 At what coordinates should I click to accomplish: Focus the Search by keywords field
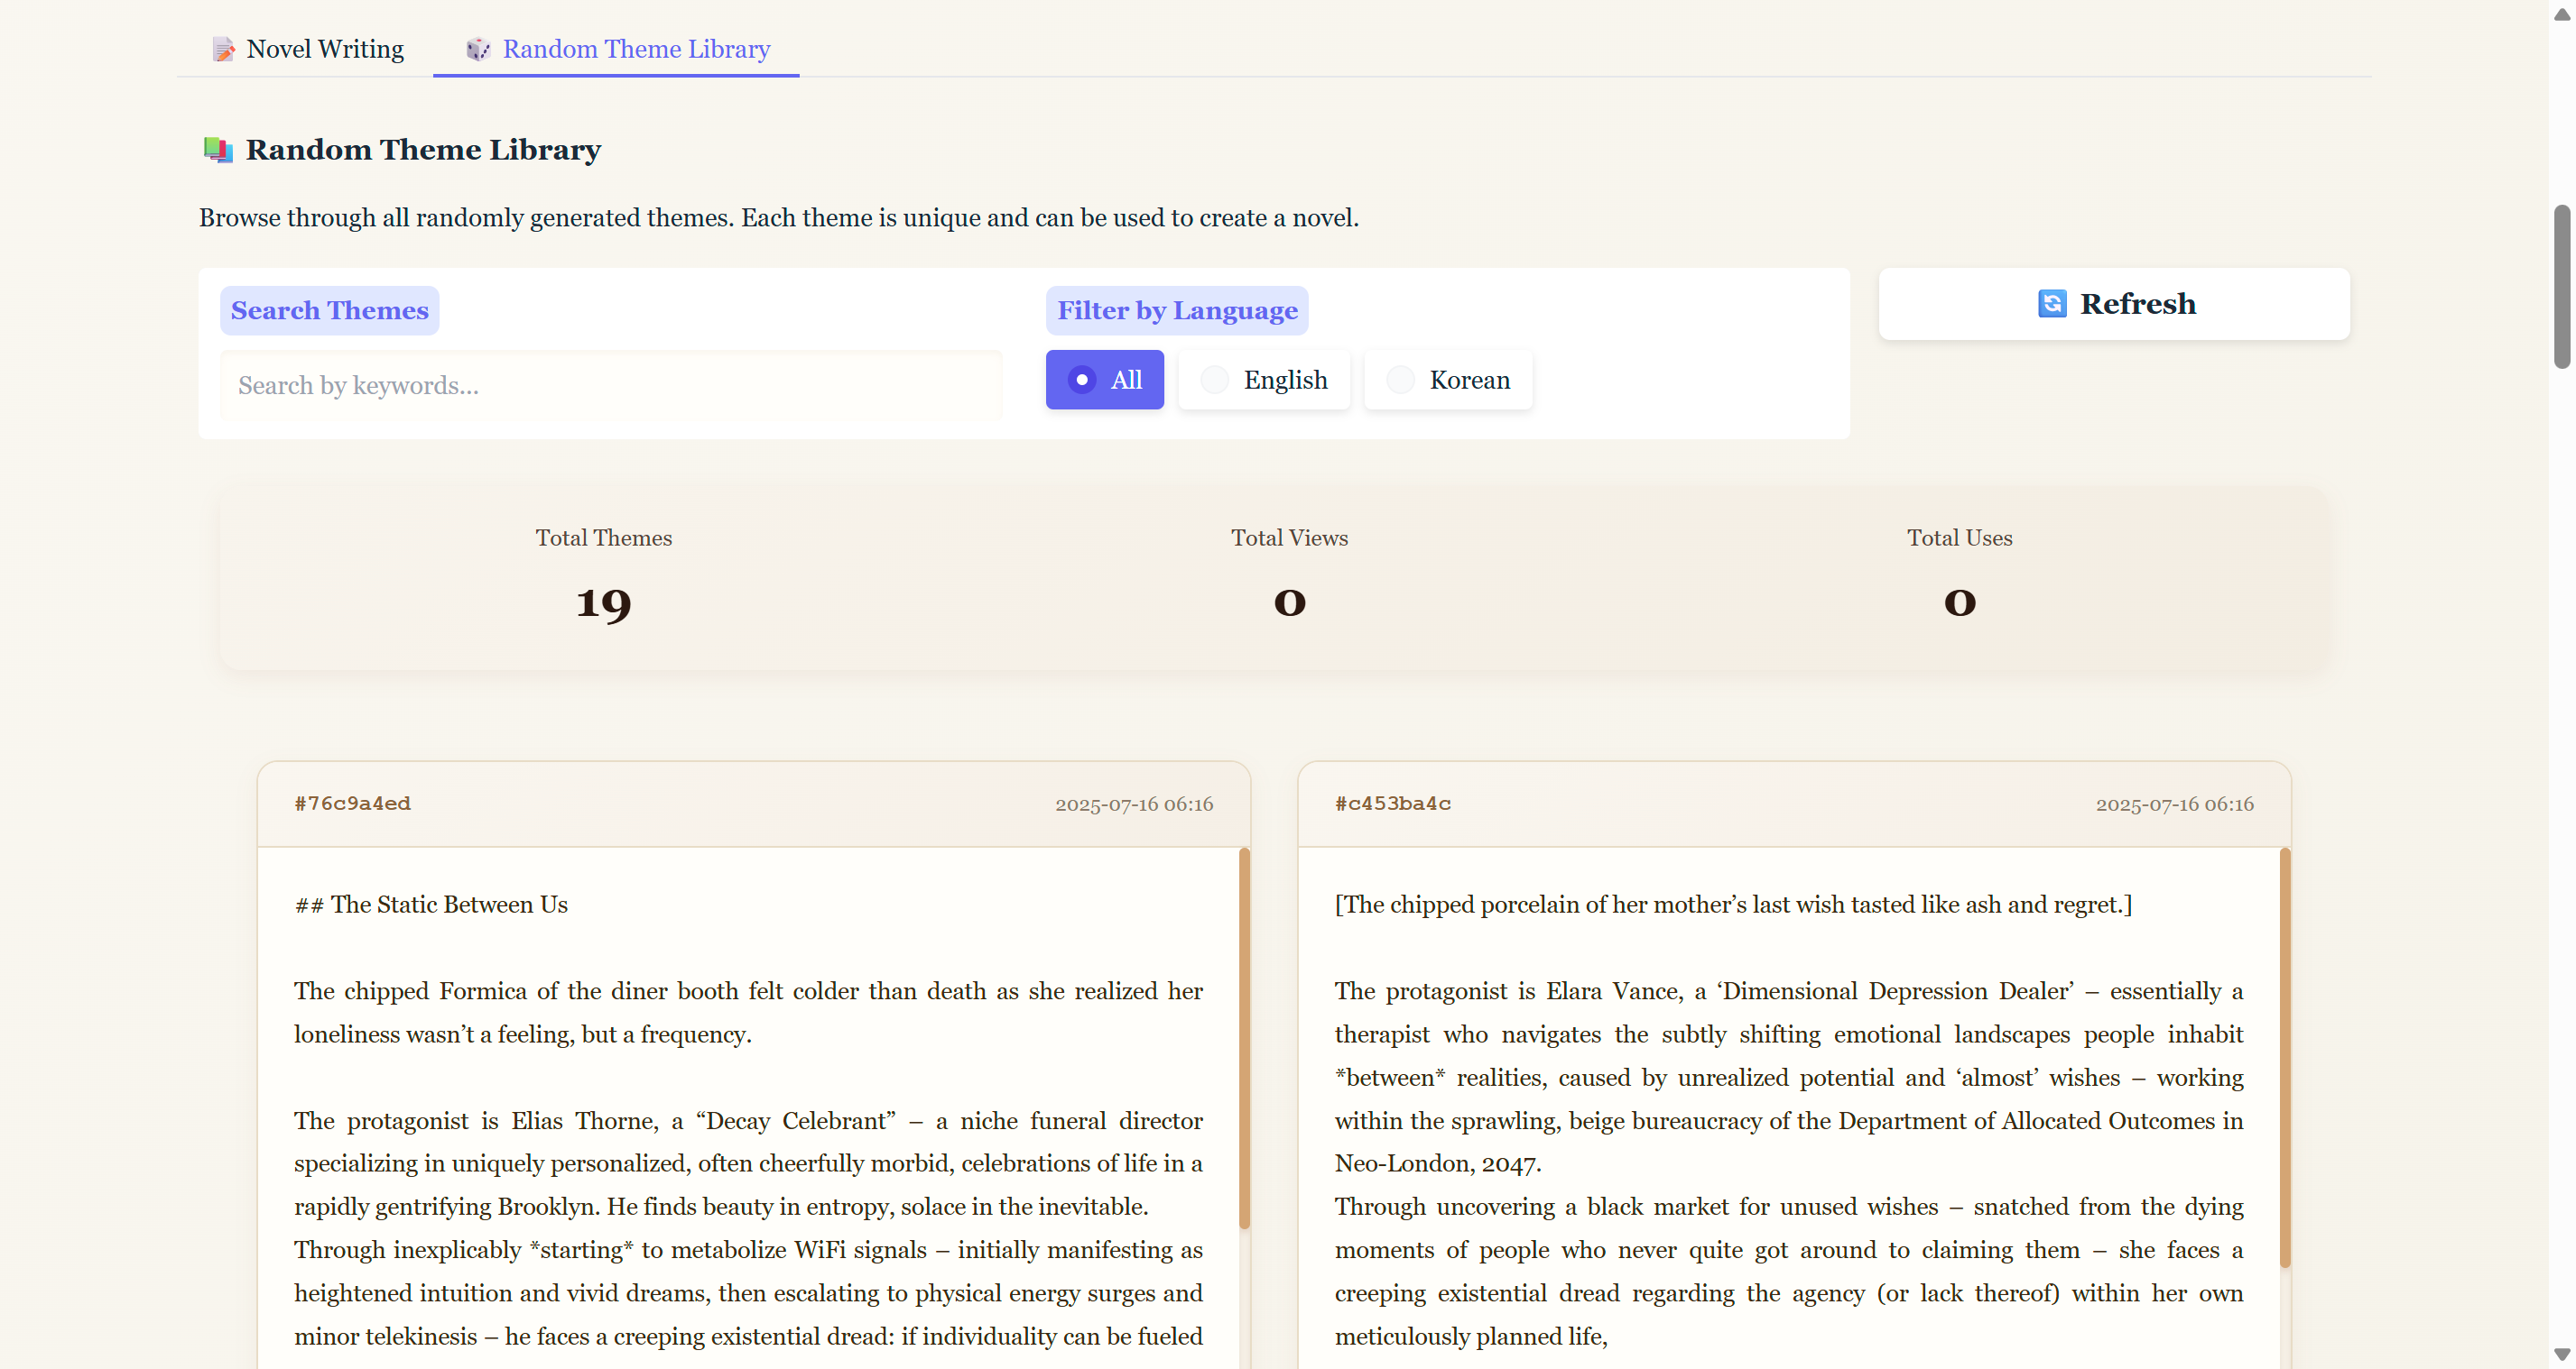coord(610,386)
